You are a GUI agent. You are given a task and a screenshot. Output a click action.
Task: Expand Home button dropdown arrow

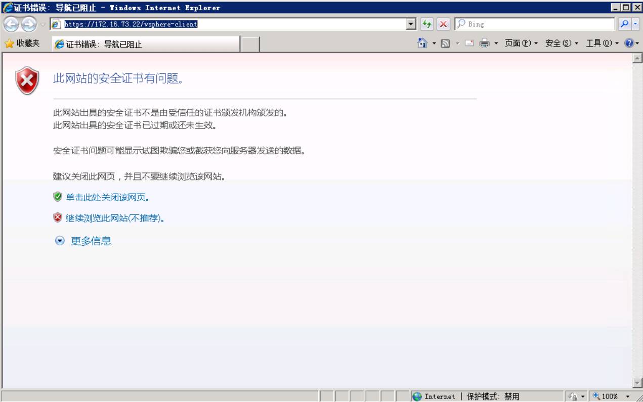click(x=434, y=43)
